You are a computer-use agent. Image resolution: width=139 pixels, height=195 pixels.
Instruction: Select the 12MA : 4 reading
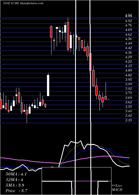(x=14, y=180)
